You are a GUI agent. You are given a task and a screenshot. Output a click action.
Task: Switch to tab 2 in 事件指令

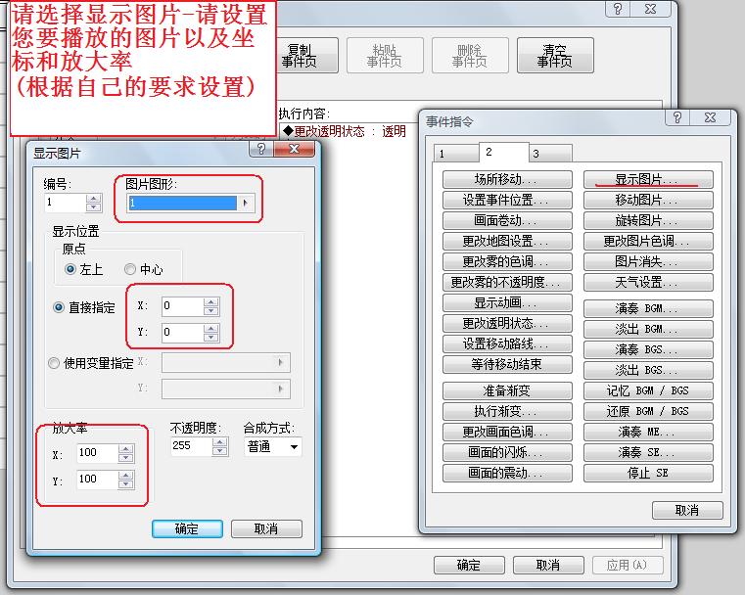[503, 152]
